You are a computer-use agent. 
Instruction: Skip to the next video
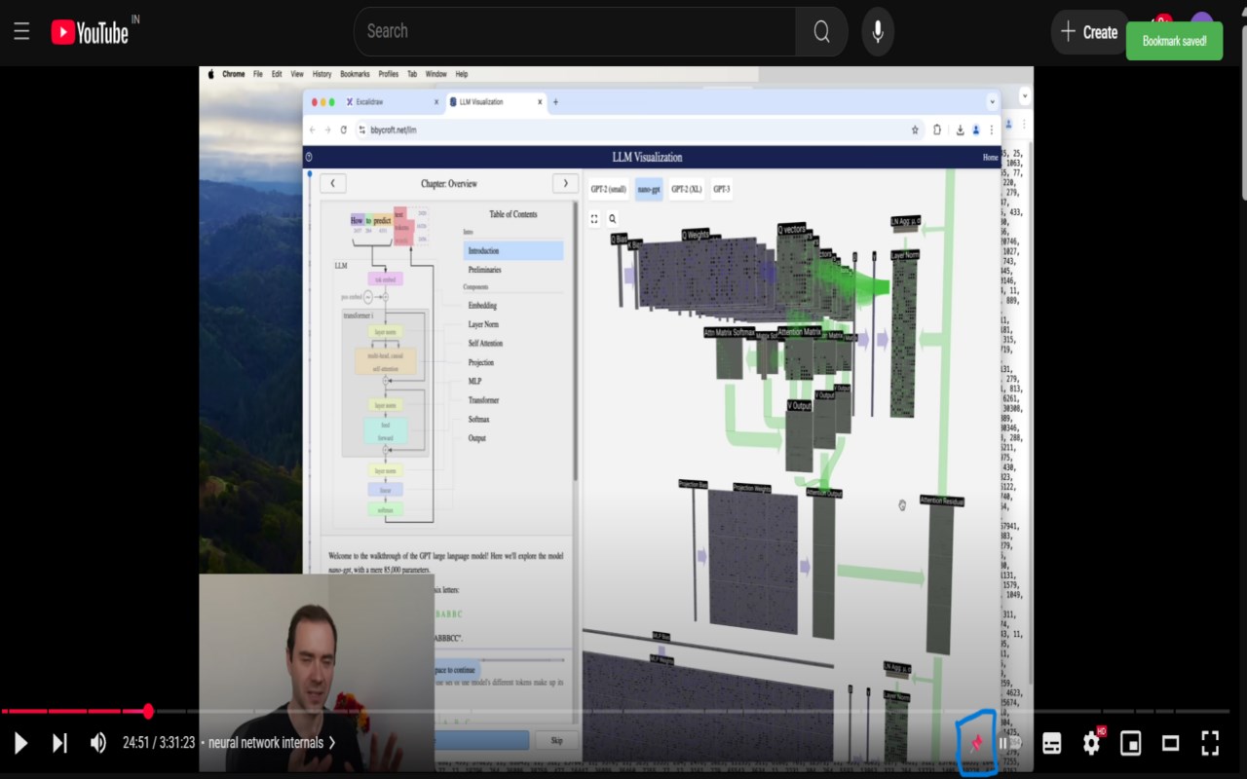coord(59,743)
